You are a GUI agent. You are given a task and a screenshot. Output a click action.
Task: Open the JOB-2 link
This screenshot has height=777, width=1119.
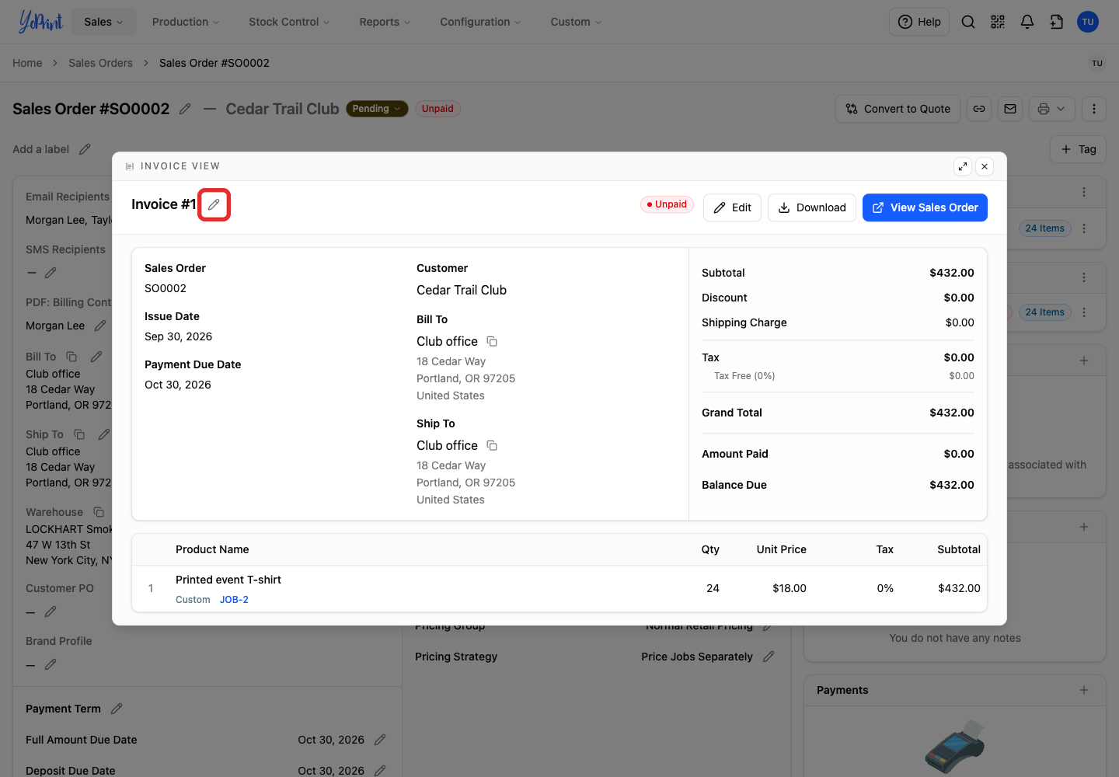(234, 600)
